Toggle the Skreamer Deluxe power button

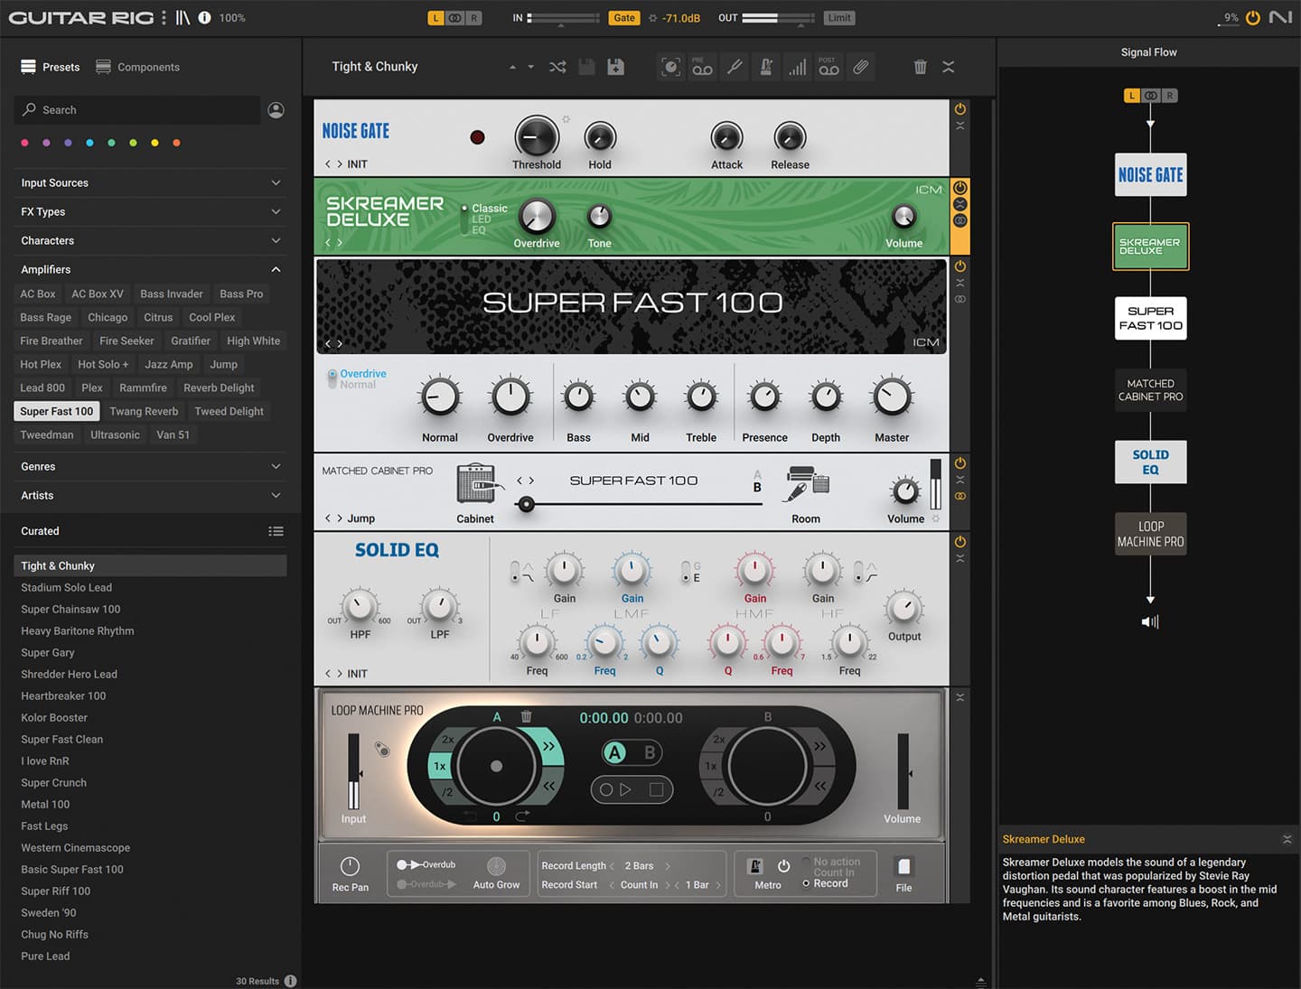coord(960,188)
